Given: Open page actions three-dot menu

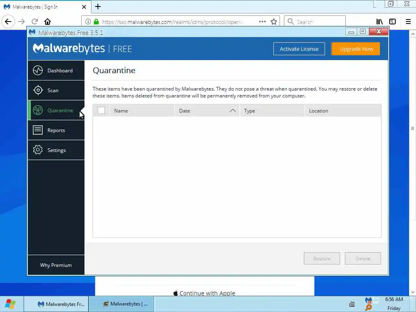Looking at the screenshot, I should pos(262,22).
